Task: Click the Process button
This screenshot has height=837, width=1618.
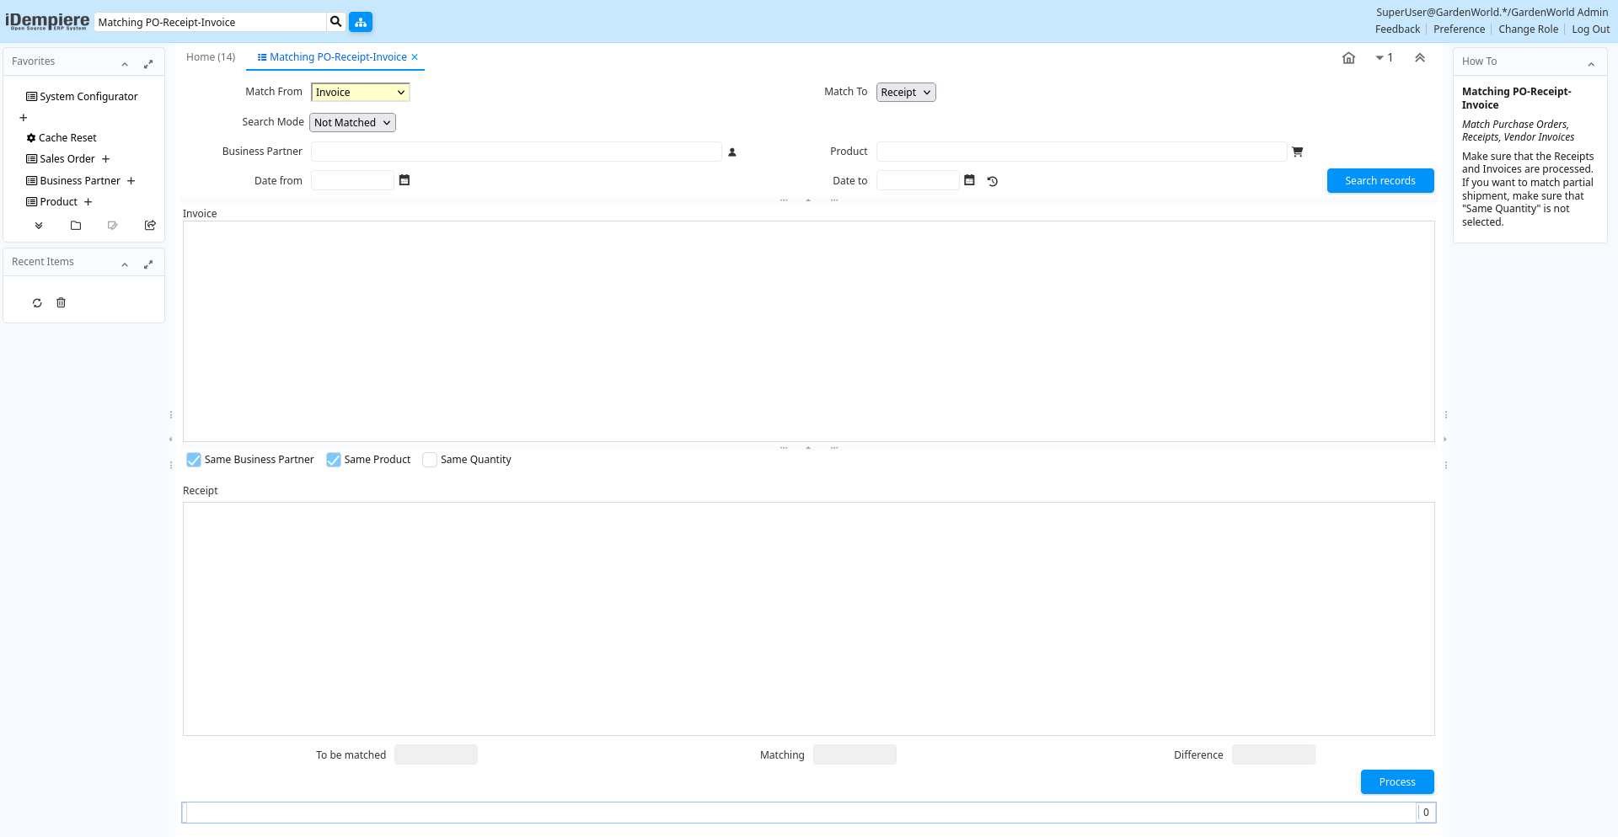Action: [x=1396, y=782]
